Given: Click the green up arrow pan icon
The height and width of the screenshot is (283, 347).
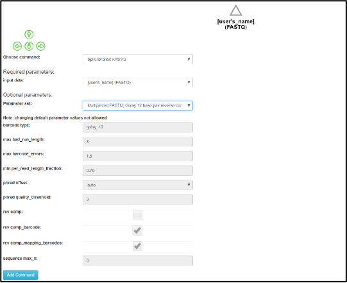Looking at the screenshot, I should click(x=29, y=35).
